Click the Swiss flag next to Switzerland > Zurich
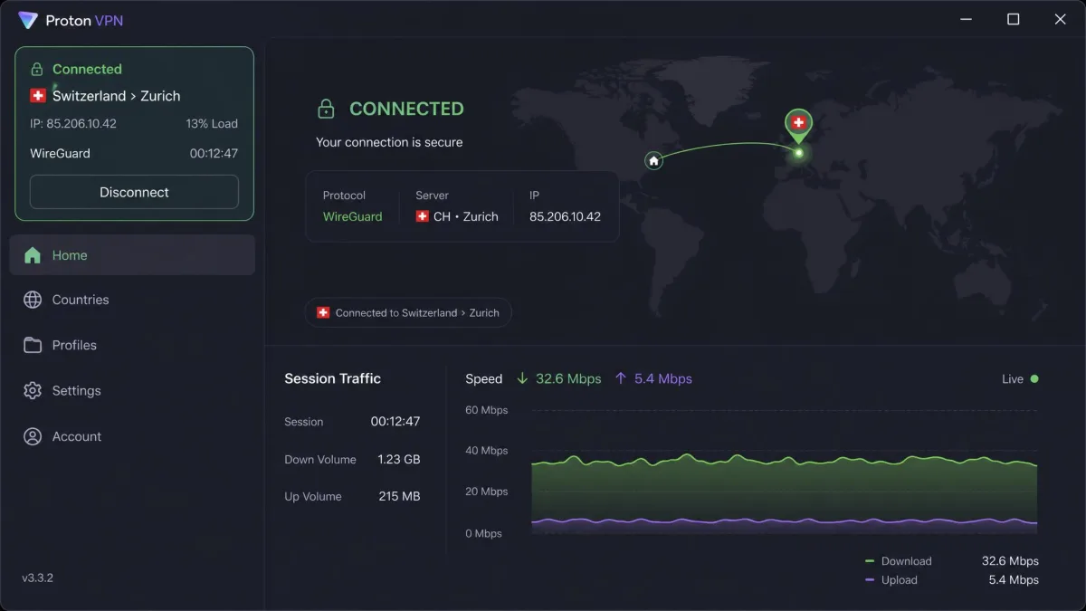Screen dimensions: 1086x611 point(38,96)
